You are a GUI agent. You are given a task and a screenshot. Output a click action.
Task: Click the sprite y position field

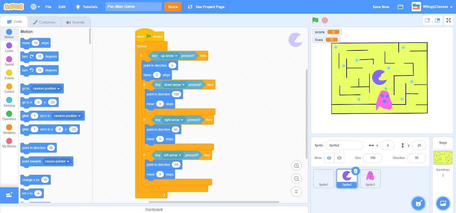419,145
